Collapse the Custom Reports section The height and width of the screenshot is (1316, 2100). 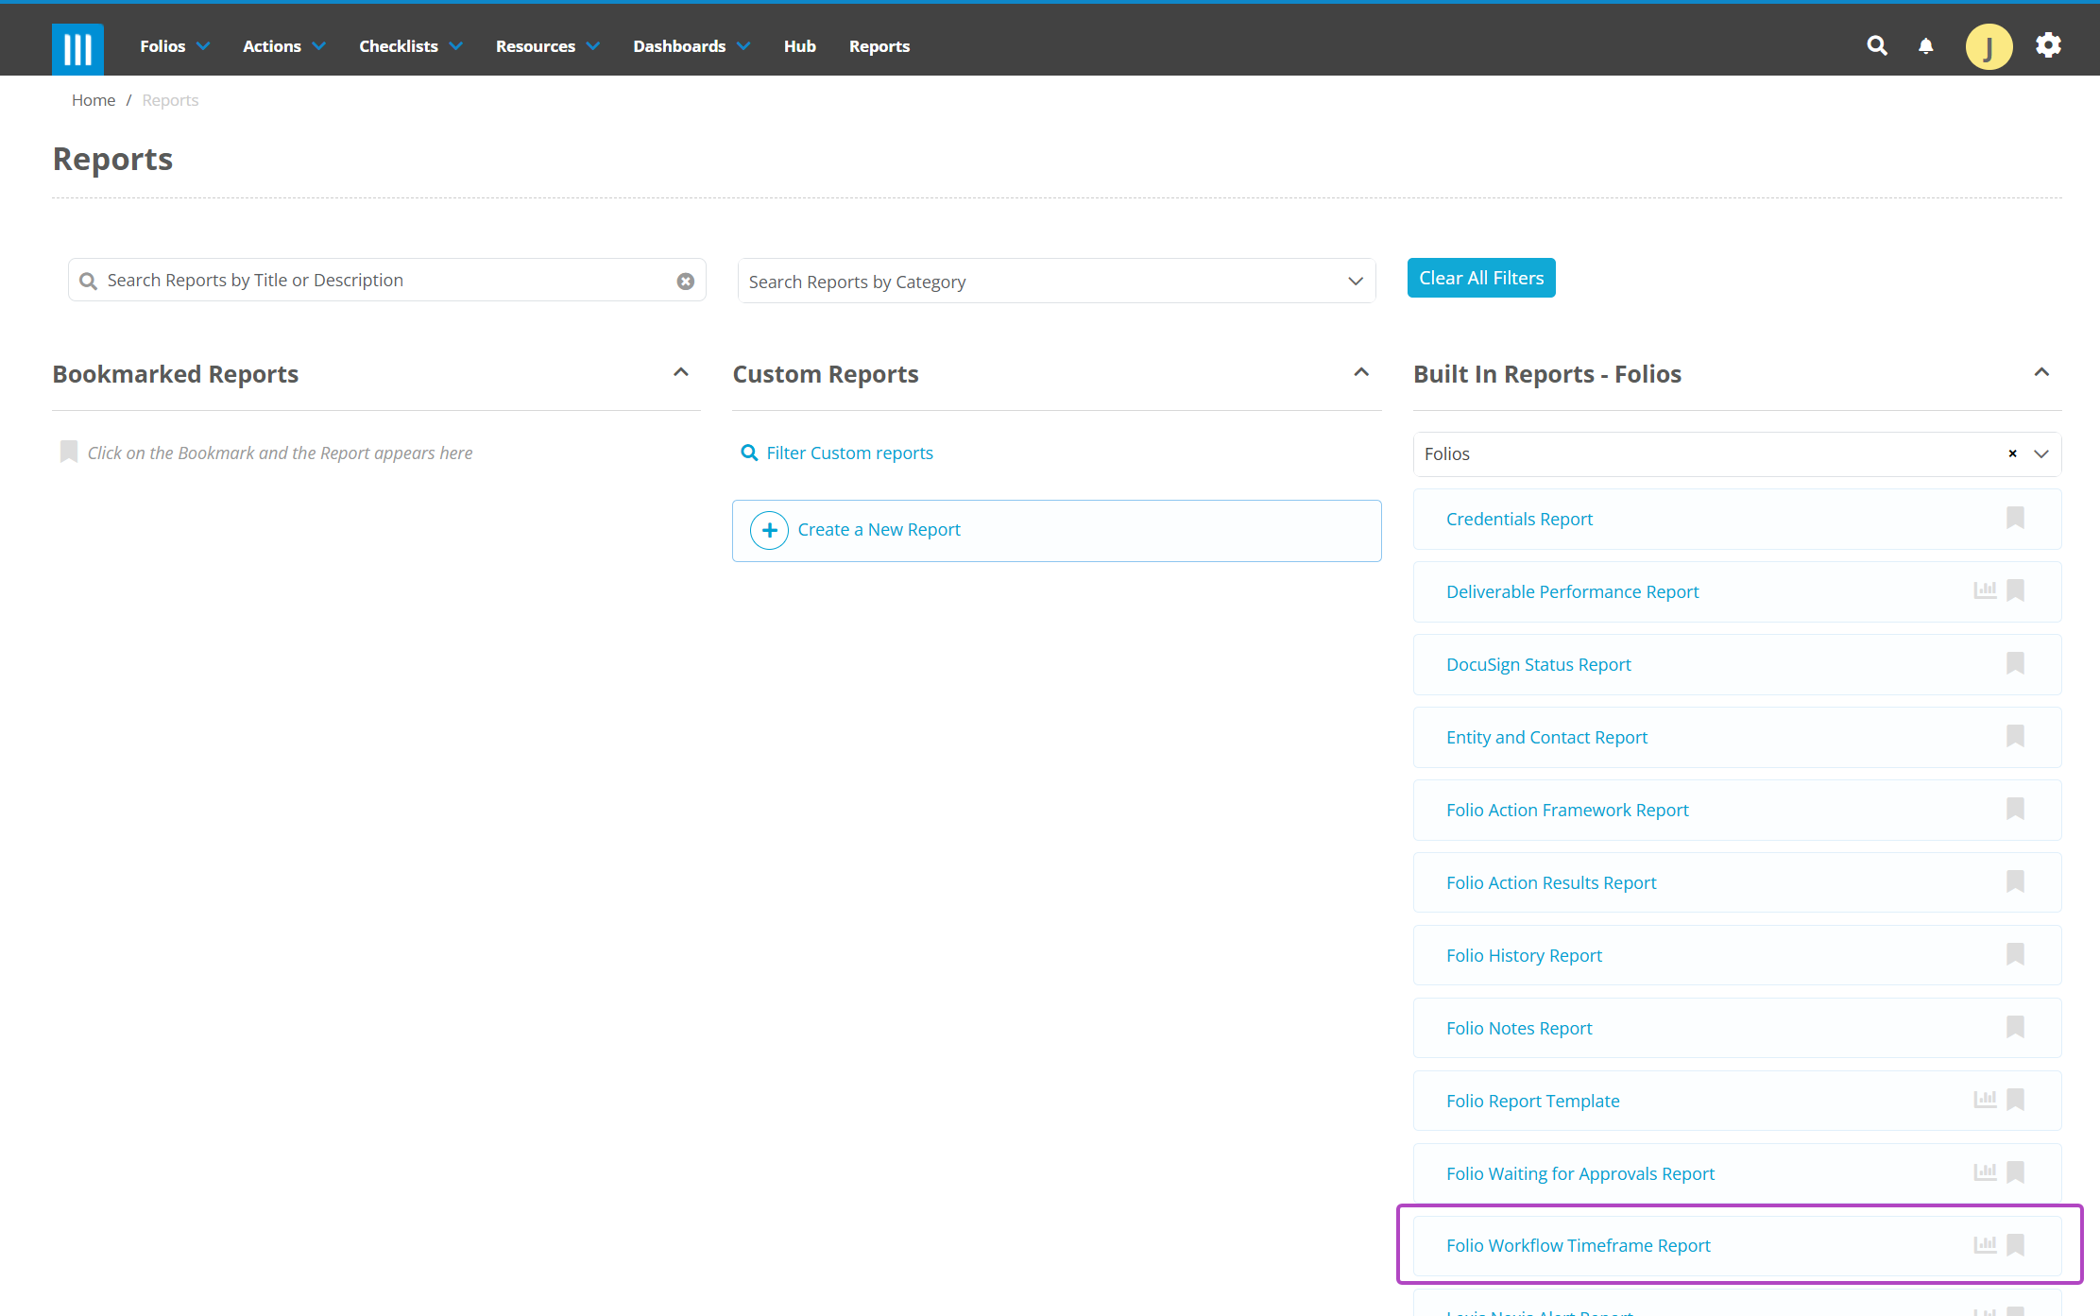click(1361, 372)
